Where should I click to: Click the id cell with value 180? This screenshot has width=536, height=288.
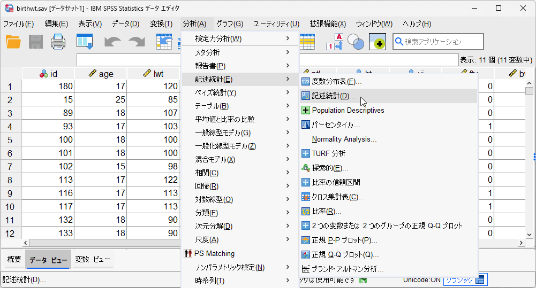click(x=48, y=87)
